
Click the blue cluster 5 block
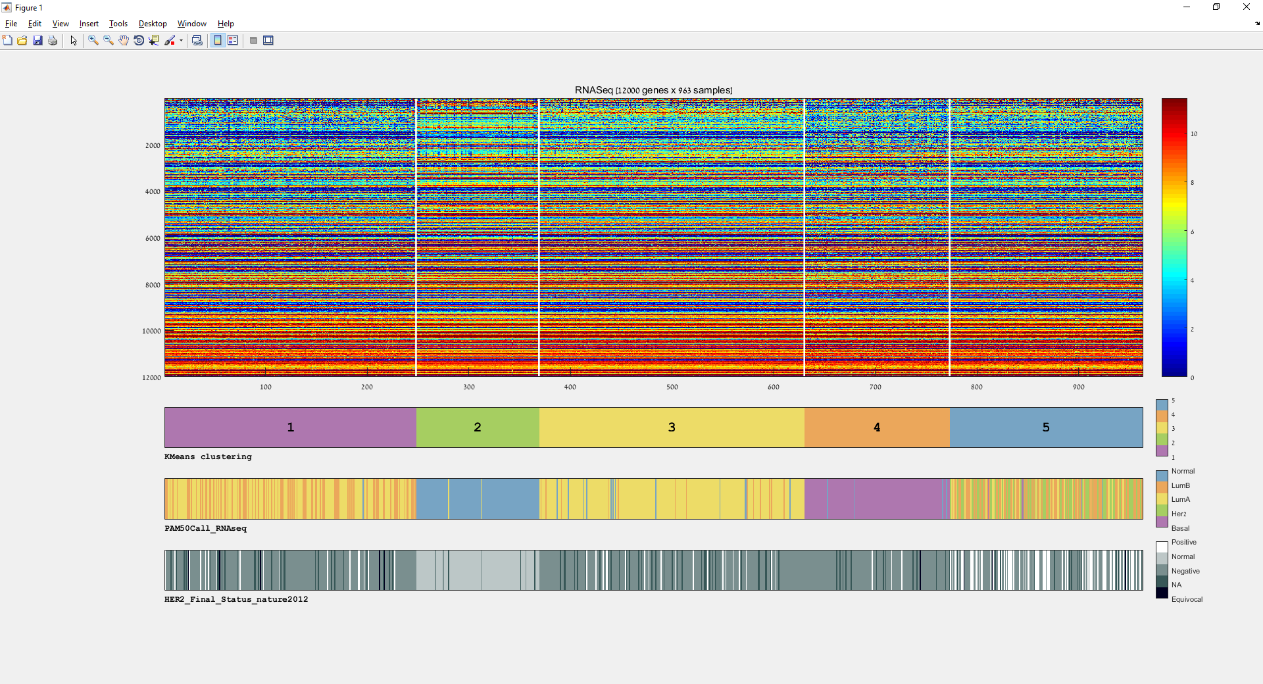[x=1046, y=427]
